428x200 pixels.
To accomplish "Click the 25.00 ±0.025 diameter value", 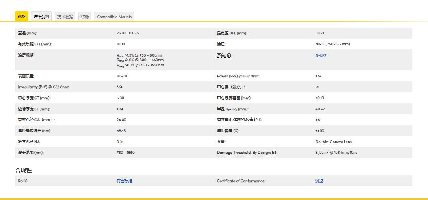I will 127,33.
